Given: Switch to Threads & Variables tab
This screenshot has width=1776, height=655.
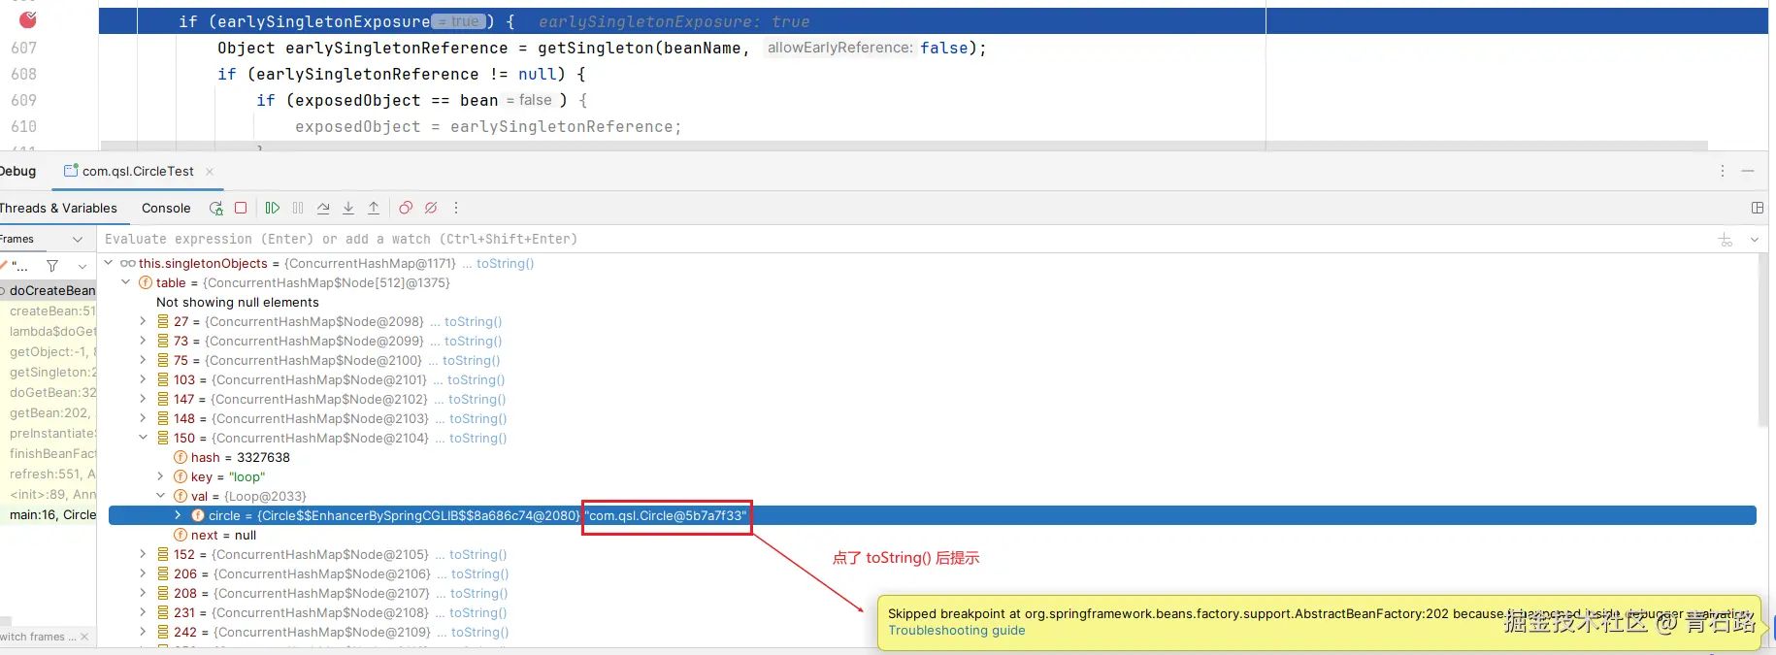Looking at the screenshot, I should (58, 208).
